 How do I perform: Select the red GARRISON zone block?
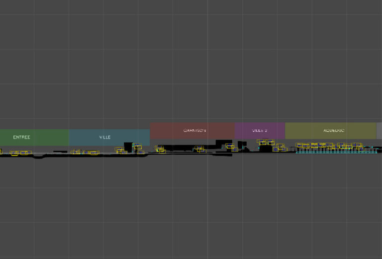192,131
